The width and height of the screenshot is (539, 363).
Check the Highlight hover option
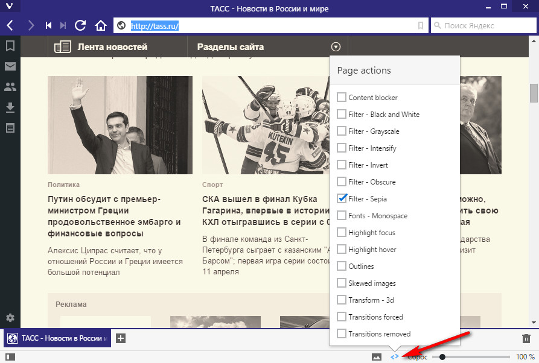(342, 249)
